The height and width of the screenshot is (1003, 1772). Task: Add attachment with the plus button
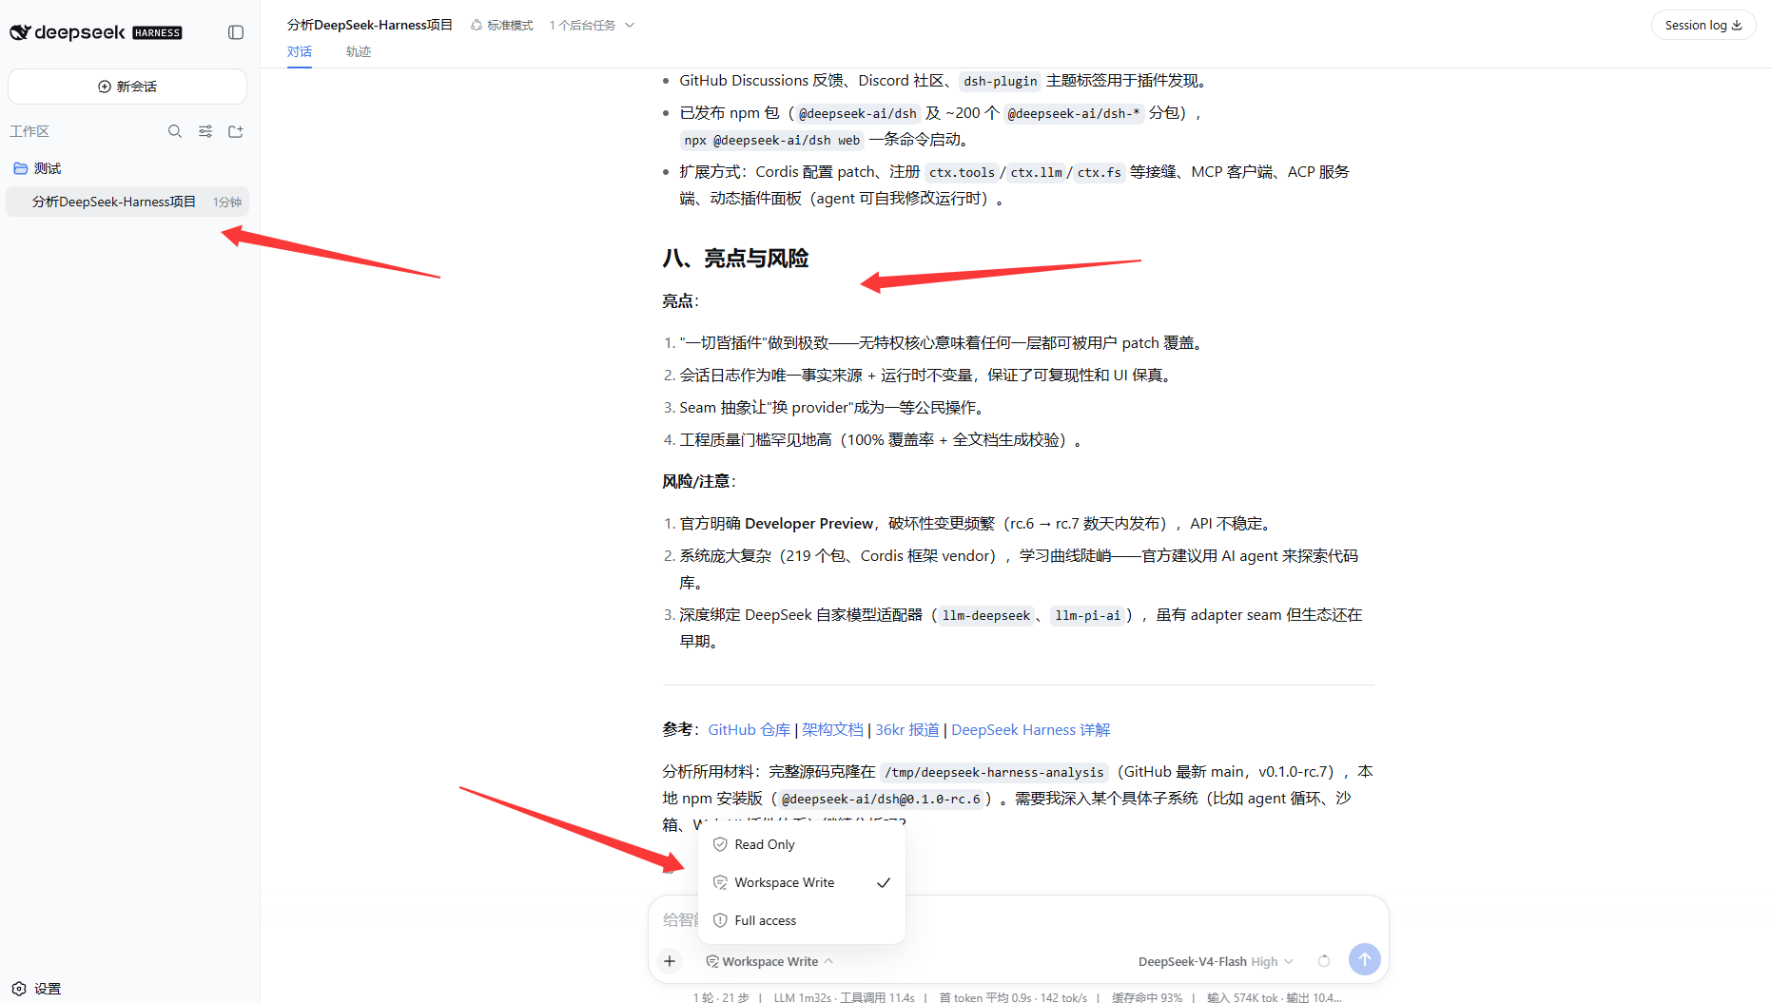(670, 961)
